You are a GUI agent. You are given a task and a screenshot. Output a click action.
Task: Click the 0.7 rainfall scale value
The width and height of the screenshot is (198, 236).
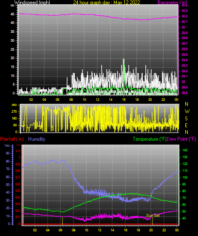point(18,177)
